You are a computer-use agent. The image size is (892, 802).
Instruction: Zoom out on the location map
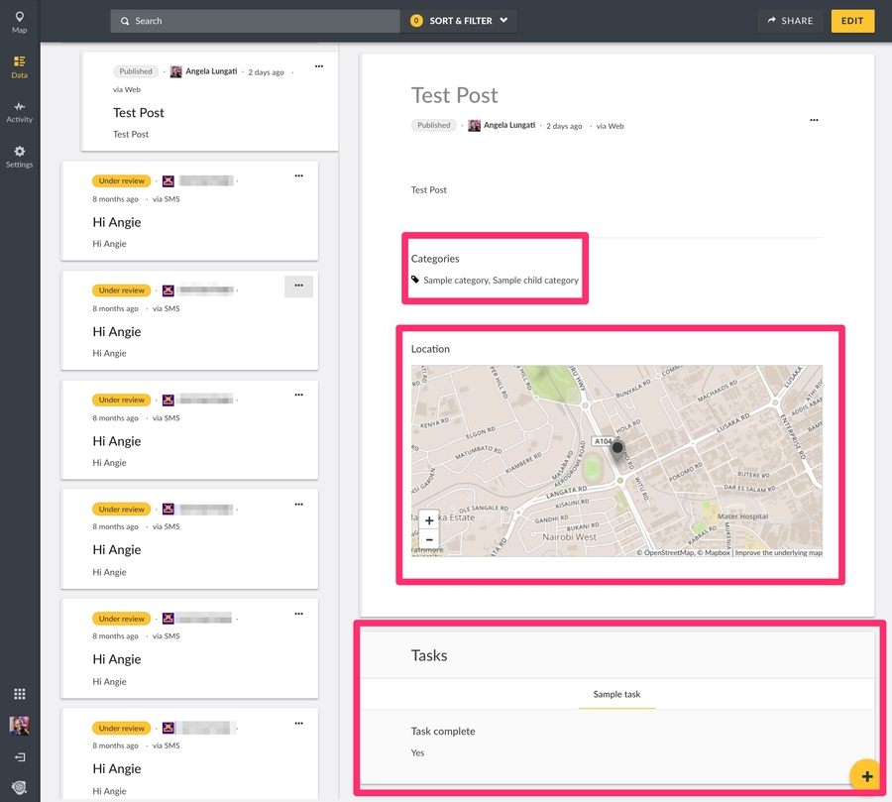pyautogui.click(x=428, y=540)
